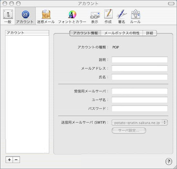Viewport: 177px width, 169px height.
Task: Switch to the 詳細 tab
Action: (x=150, y=33)
